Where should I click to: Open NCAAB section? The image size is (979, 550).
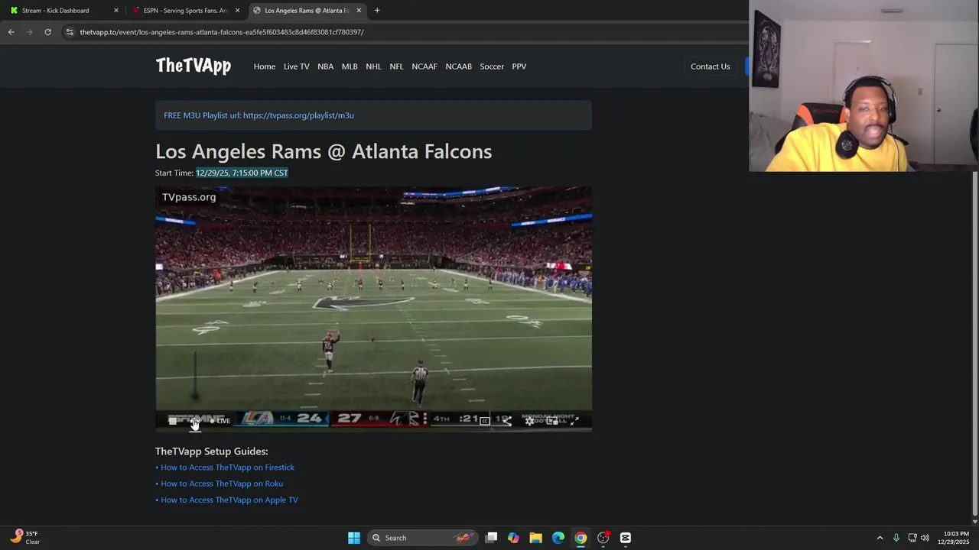click(x=459, y=66)
